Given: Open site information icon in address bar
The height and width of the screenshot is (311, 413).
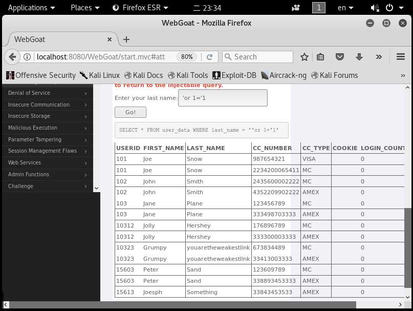Looking at the screenshot, I should [27, 57].
